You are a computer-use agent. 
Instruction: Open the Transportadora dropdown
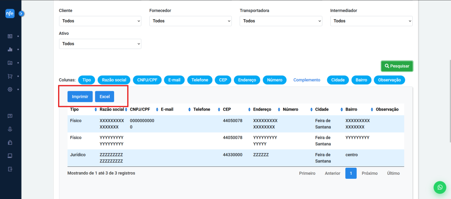[281, 21]
